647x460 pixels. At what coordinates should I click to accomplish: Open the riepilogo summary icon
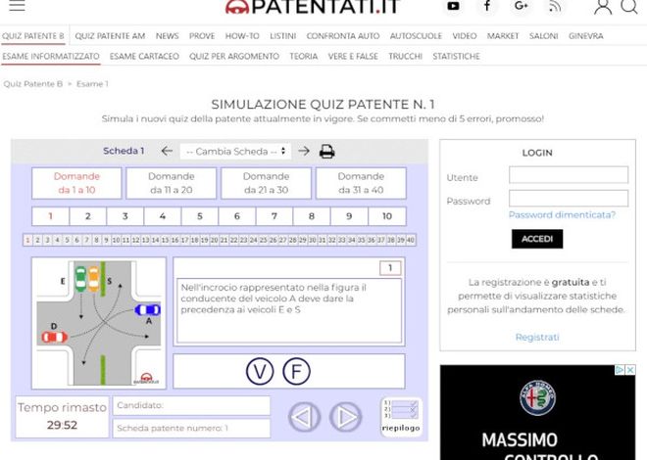point(401,416)
